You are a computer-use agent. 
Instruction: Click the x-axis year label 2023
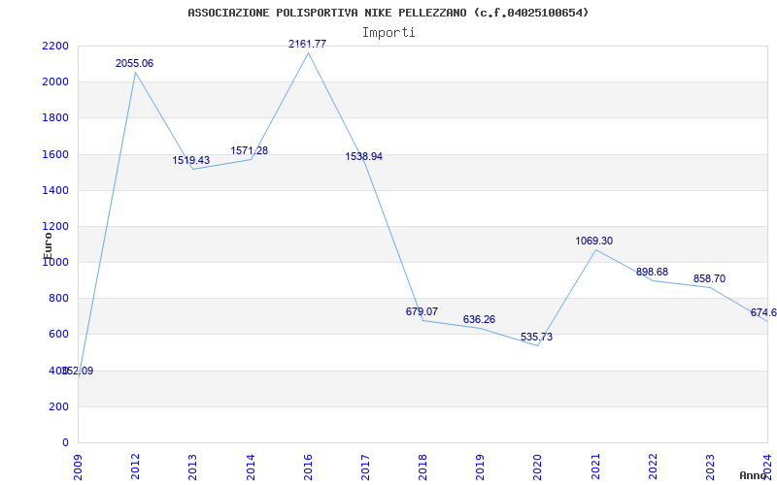pos(711,468)
